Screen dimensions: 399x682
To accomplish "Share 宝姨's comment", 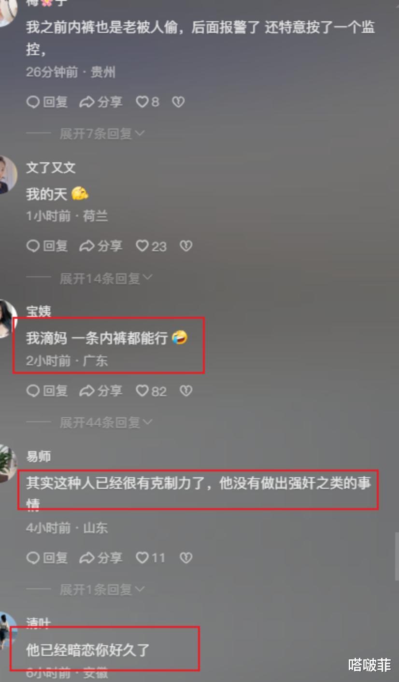I will pyautogui.click(x=100, y=391).
